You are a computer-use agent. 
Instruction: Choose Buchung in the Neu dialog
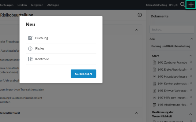point(61,38)
